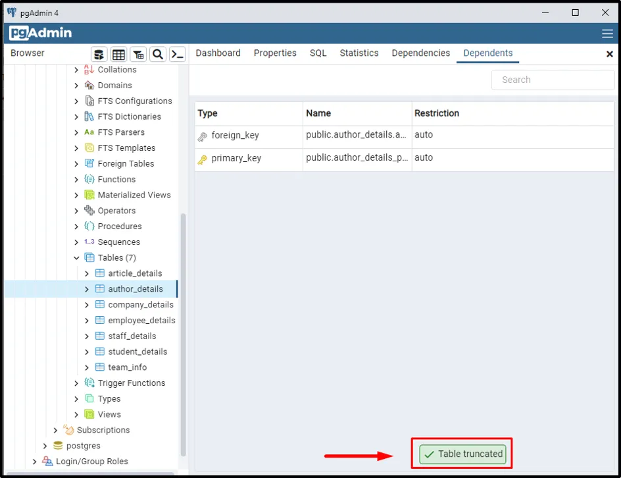This screenshot has height=478, width=621.
Task: Open the Search Objects magnifier icon
Action: [x=158, y=54]
